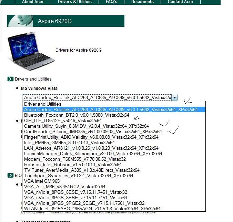The image size is (233, 222).
Task: Click the driver dropdown arrow button
Action: pos(174,97)
